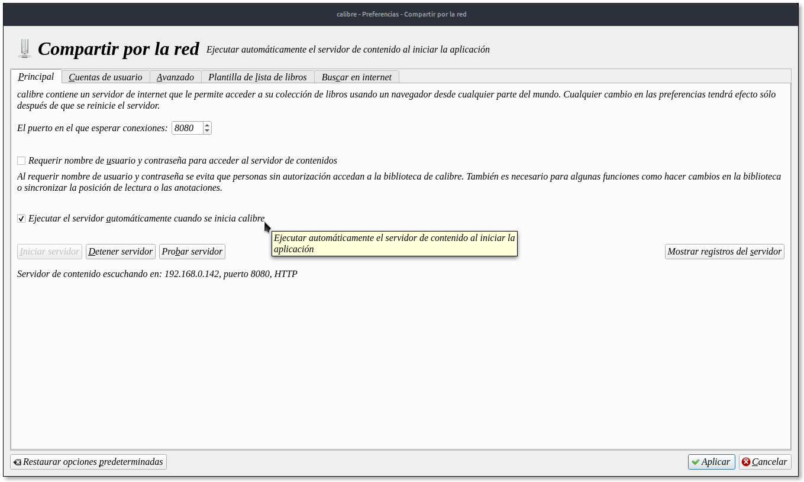Click the green check icon on Aplicar

[x=696, y=462]
